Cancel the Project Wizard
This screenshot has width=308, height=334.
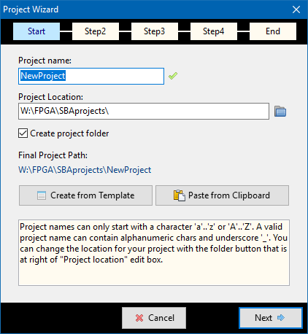pyautogui.click(x=154, y=318)
